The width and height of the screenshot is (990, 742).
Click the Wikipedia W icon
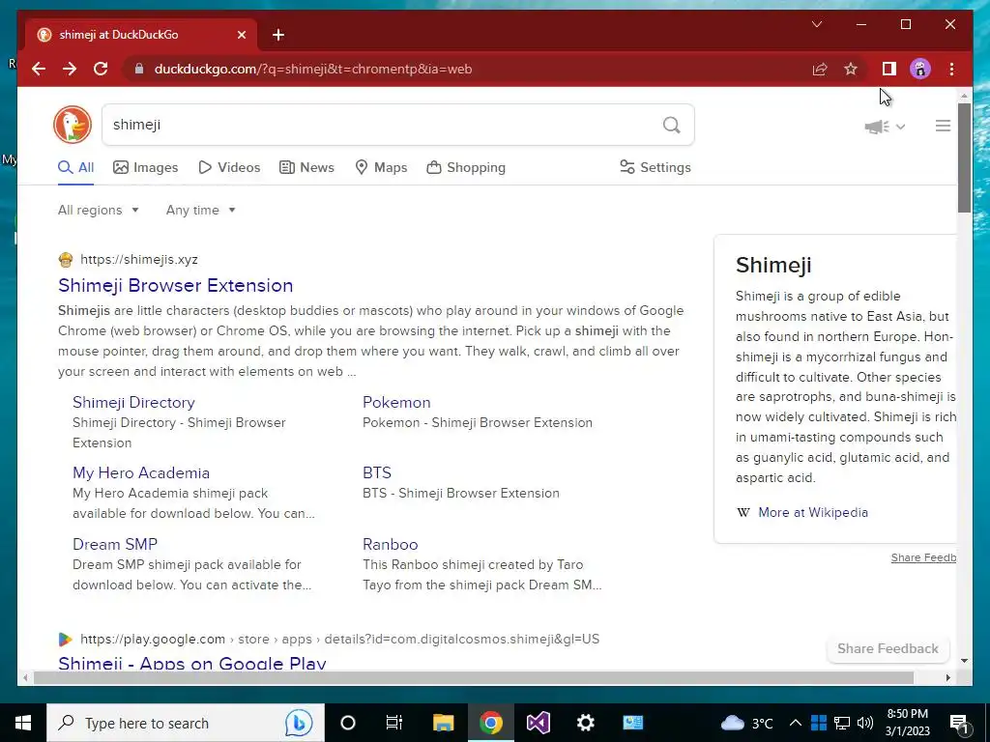(743, 512)
